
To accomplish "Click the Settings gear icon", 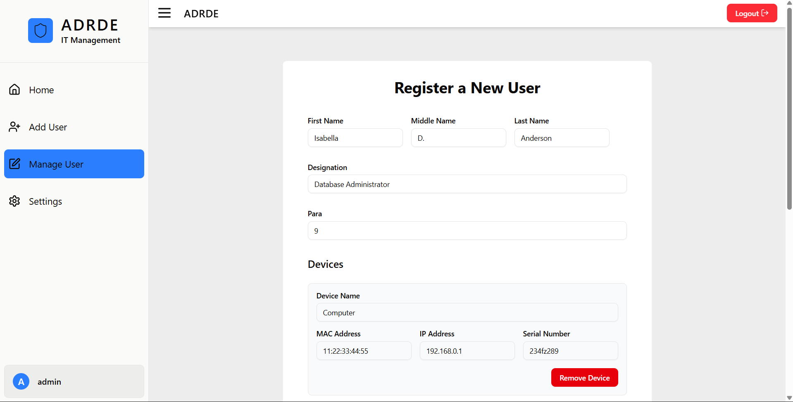I will (x=14, y=201).
